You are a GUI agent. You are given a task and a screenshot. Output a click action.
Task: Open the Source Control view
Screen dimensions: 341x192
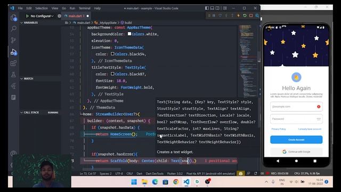pyautogui.click(x=13, y=40)
